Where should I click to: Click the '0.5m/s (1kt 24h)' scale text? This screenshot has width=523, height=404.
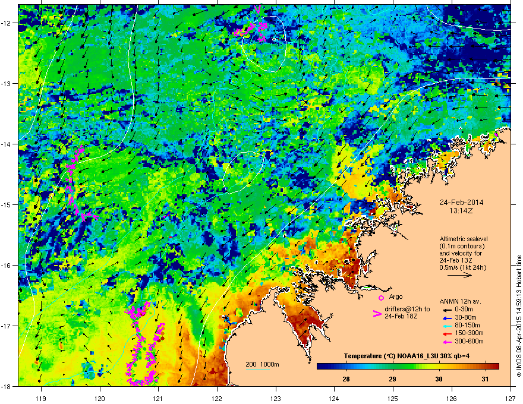coord(463,268)
